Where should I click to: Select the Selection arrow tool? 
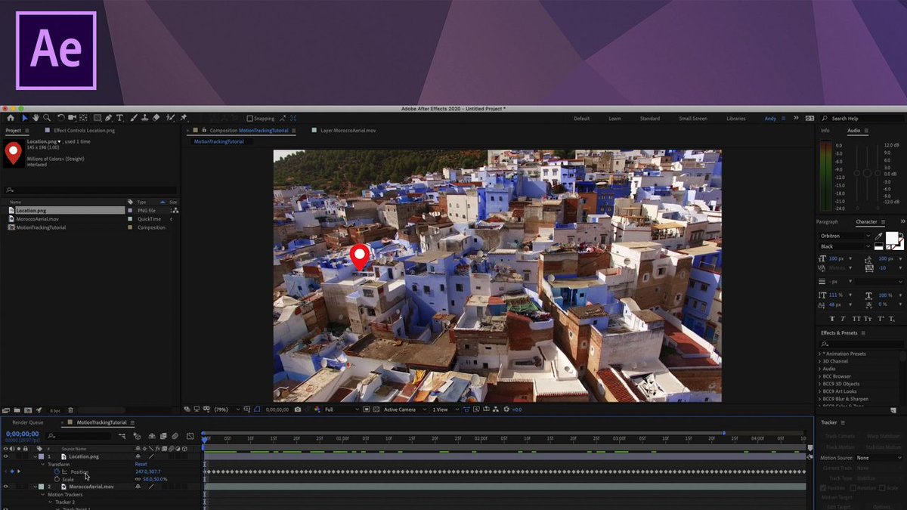point(24,119)
